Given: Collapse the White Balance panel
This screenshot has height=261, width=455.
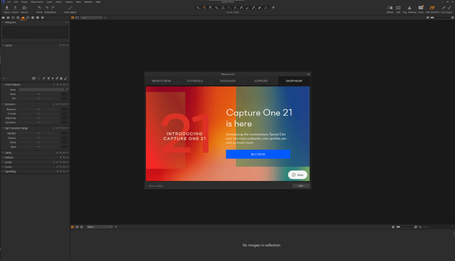Looking at the screenshot, I should pyautogui.click(x=3, y=85).
